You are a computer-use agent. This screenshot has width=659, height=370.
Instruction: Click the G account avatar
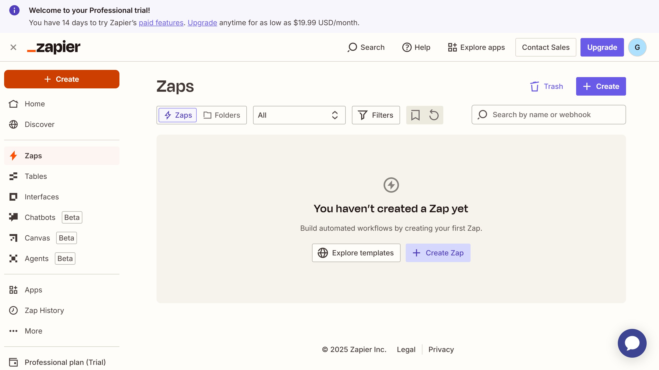click(637, 47)
